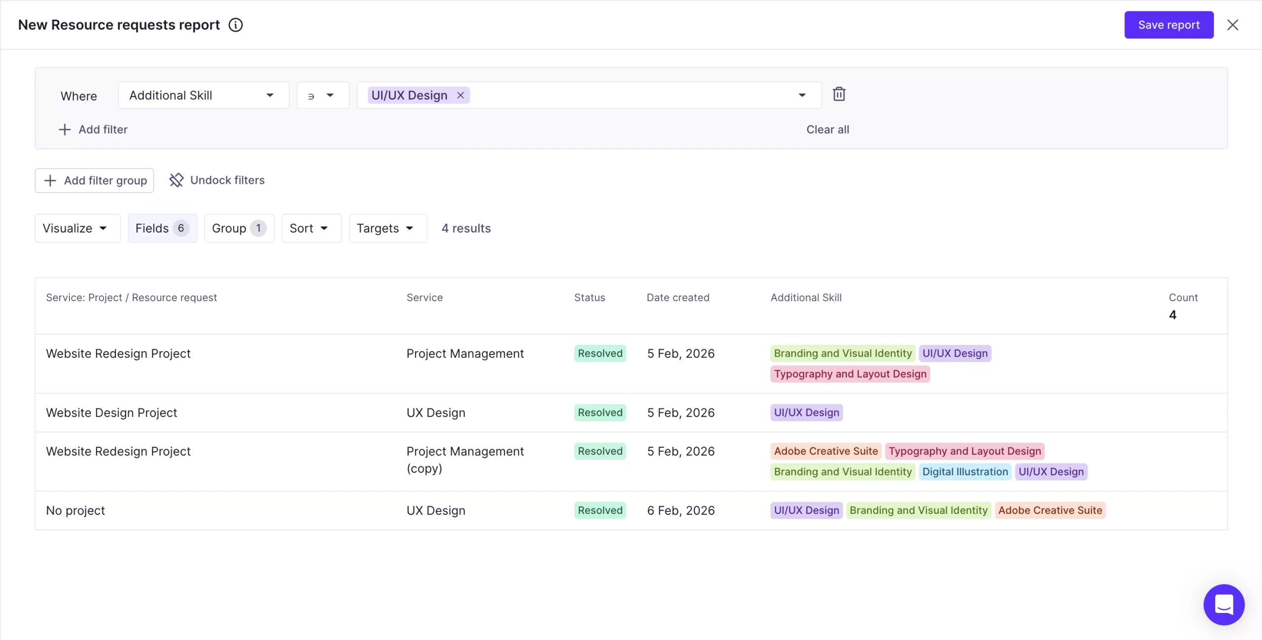
Task: Expand the Sort menu
Action: tap(311, 228)
